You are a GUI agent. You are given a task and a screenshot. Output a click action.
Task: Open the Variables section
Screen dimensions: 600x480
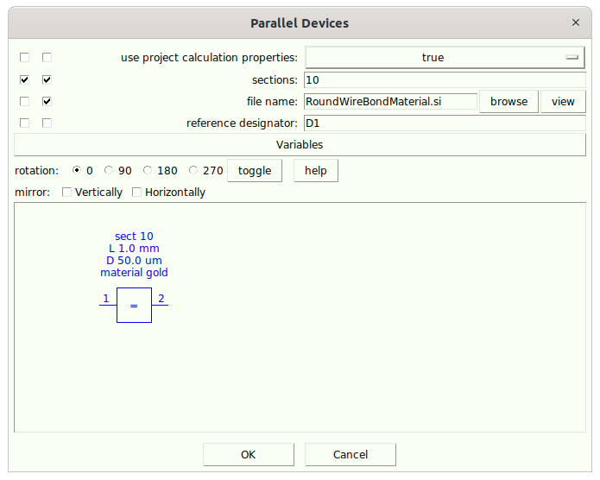click(300, 145)
